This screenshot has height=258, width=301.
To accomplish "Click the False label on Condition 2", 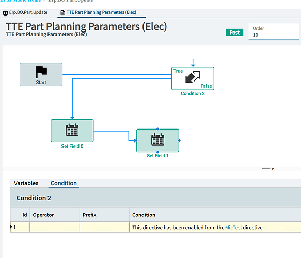I will coord(206,86).
